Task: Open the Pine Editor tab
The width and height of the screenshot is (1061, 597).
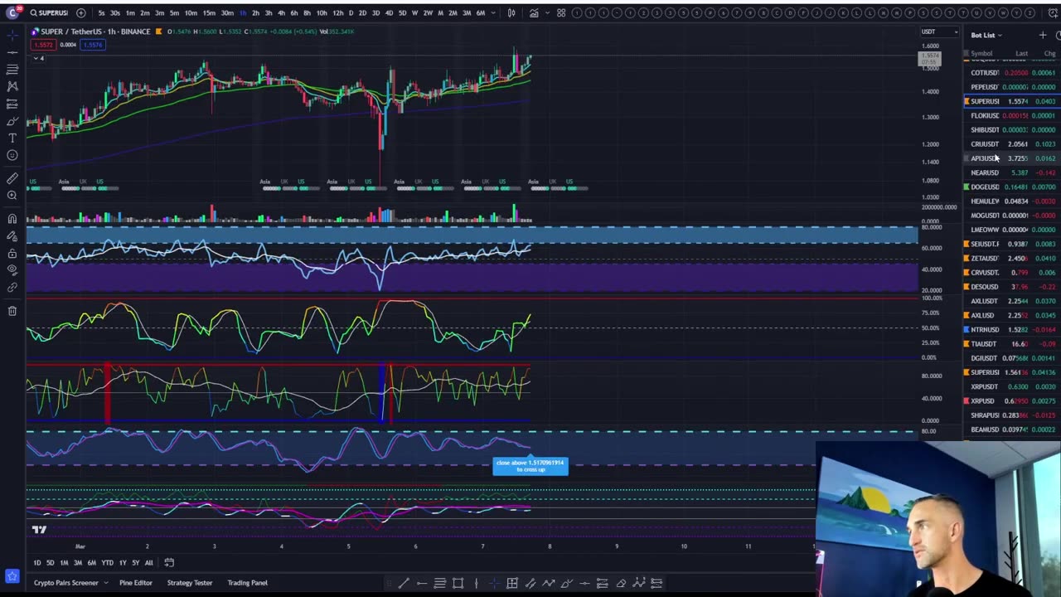Action: click(x=136, y=583)
